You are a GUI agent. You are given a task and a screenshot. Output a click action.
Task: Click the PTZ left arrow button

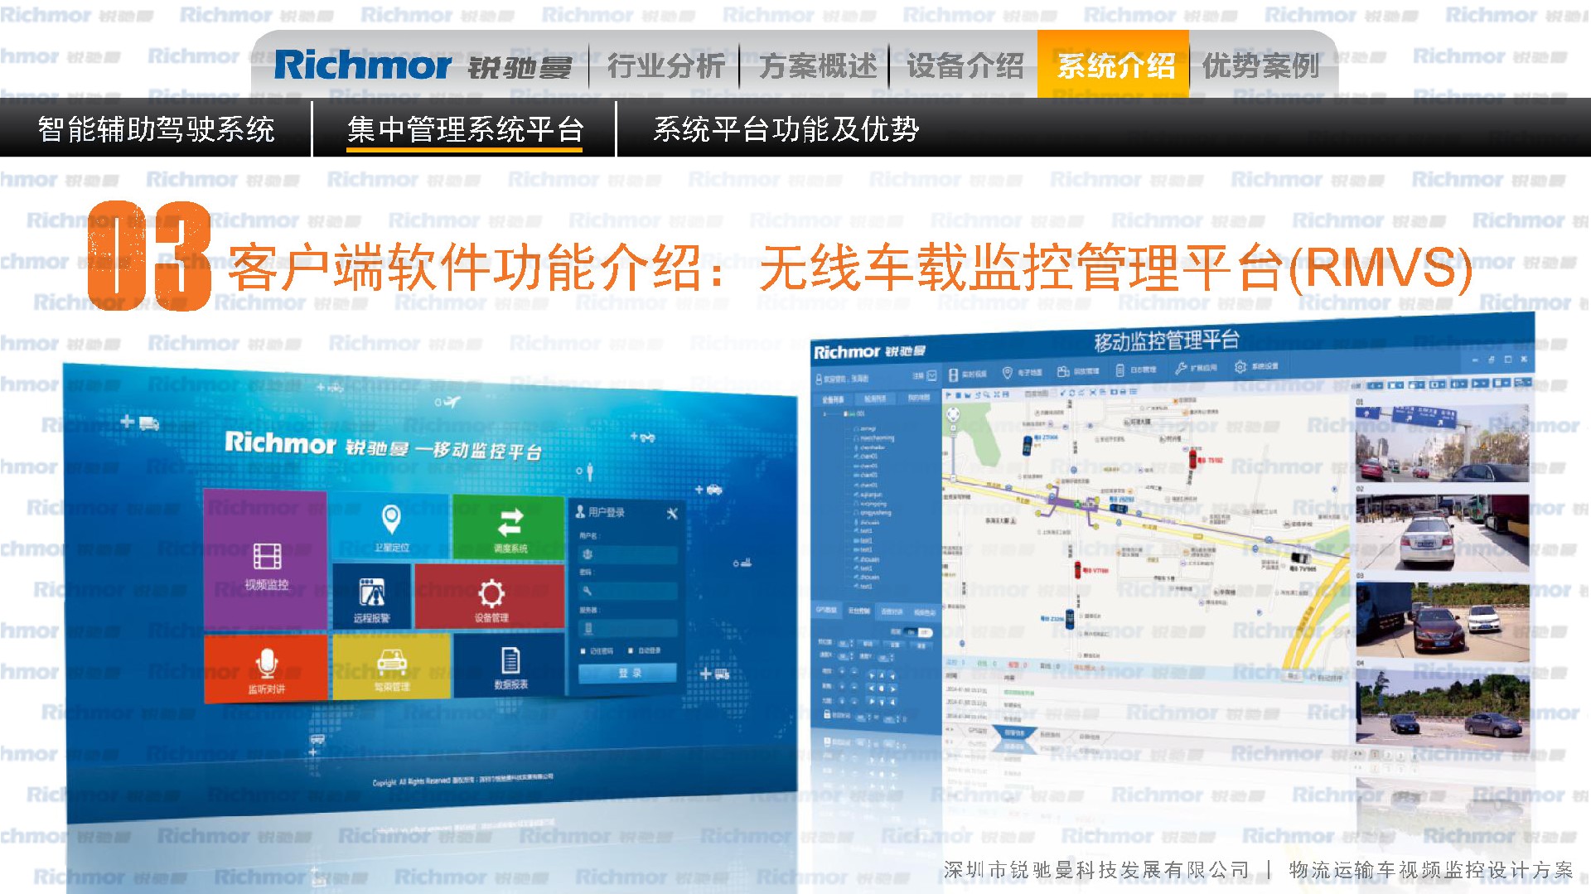pos(870,688)
